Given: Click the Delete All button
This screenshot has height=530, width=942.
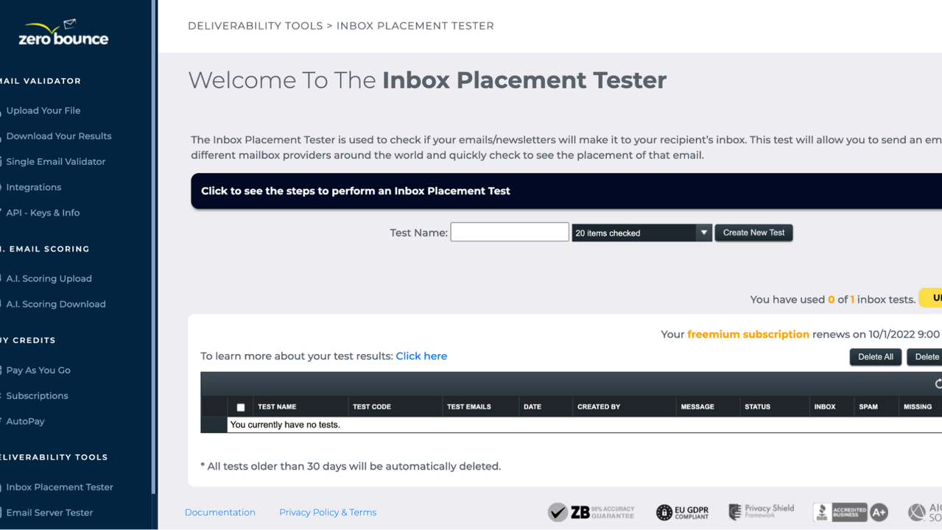Looking at the screenshot, I should point(875,357).
